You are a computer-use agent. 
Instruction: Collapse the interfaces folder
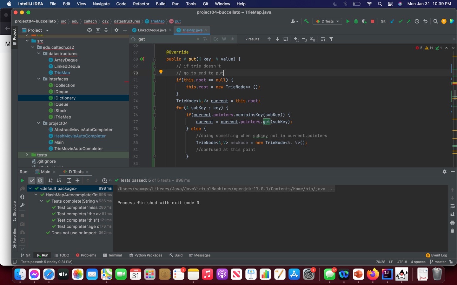coord(39,79)
